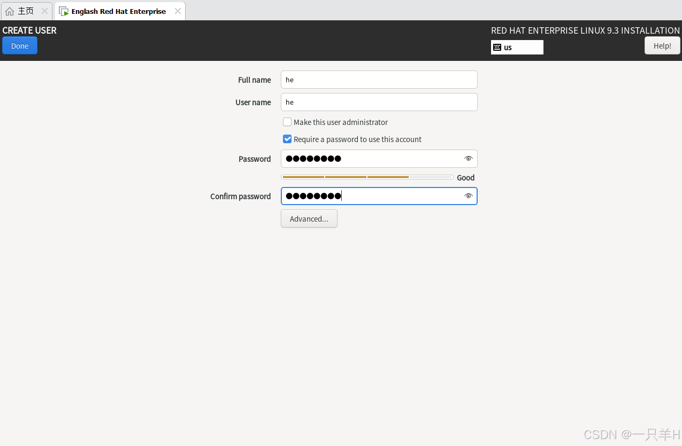682x446 pixels.
Task: Click the CREATE USER heading
Action: coord(29,30)
